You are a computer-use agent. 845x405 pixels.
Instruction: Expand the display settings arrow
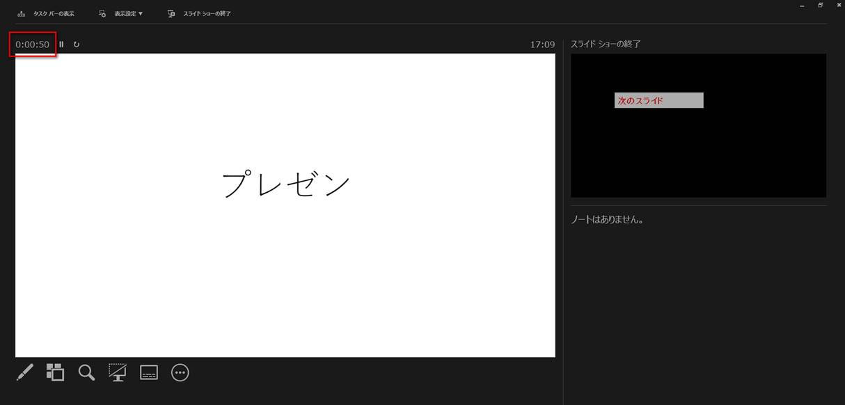(x=141, y=13)
